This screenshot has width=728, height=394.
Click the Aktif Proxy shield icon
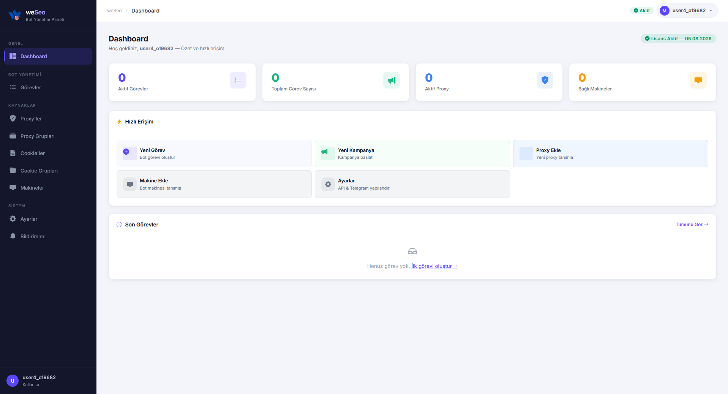545,80
